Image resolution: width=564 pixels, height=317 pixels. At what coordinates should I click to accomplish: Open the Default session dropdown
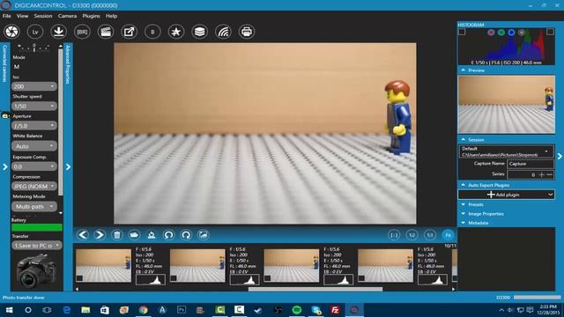(506, 151)
